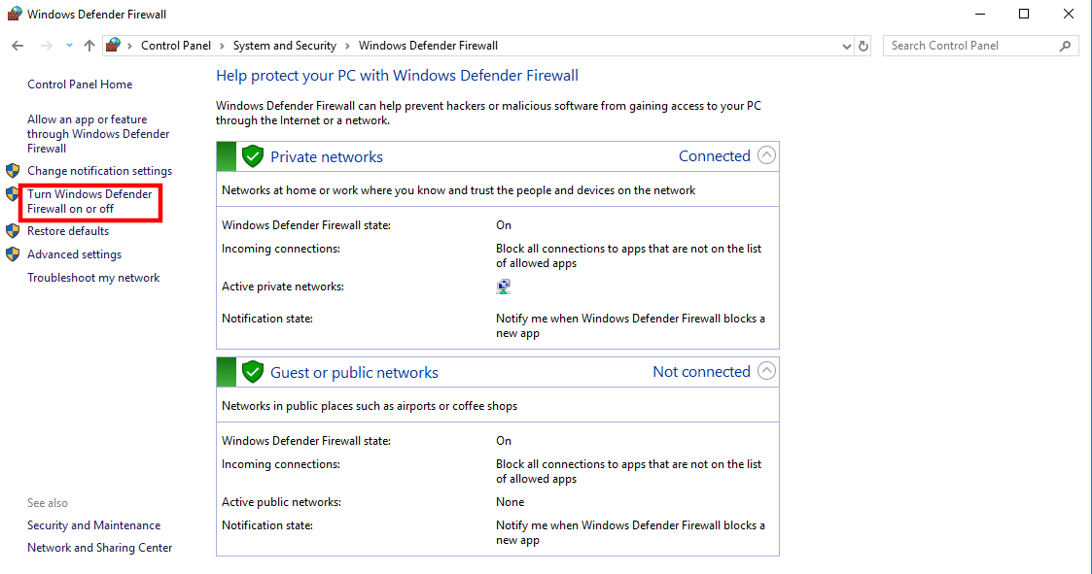The width and height of the screenshot is (1092, 574).
Task: Open Turn Windows Defender Firewall on or off
Action: (89, 201)
